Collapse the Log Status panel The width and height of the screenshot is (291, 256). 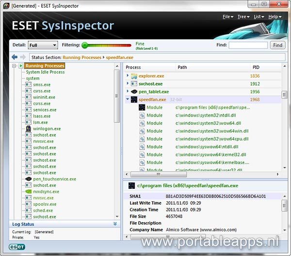(x=115, y=224)
